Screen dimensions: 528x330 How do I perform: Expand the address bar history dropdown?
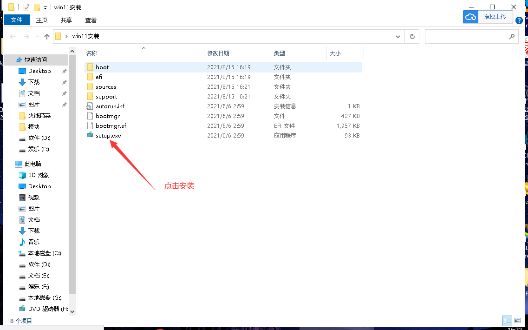click(398, 36)
